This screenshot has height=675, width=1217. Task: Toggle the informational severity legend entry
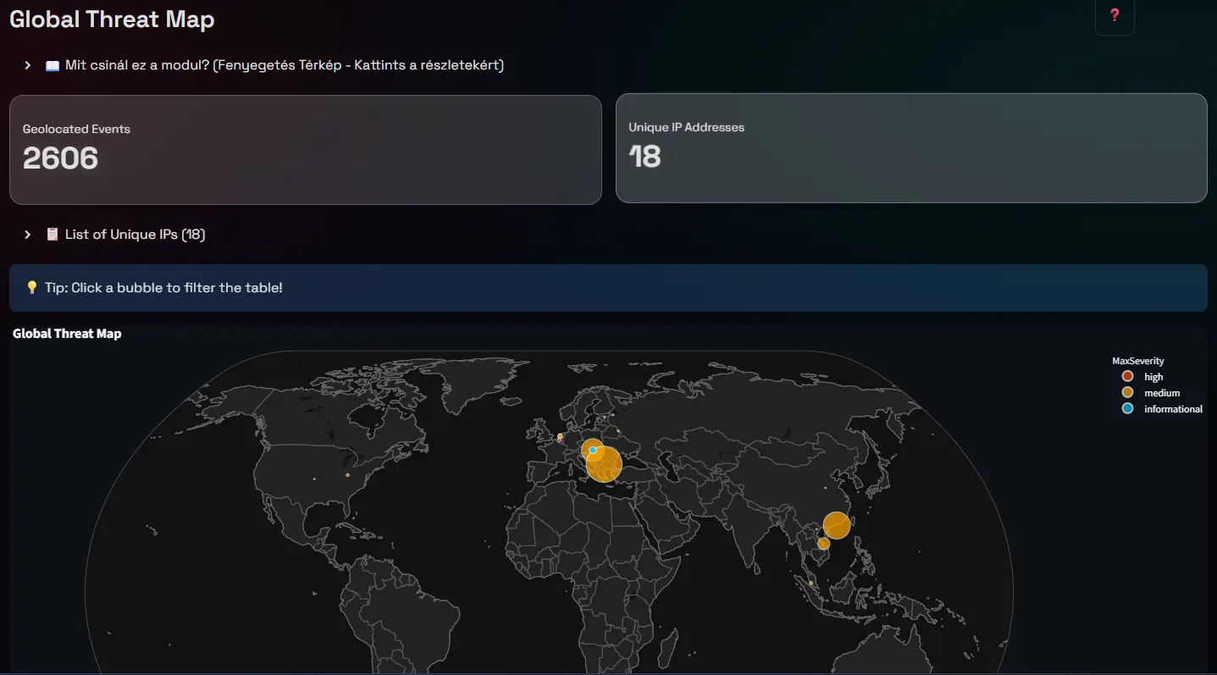(x=1172, y=409)
